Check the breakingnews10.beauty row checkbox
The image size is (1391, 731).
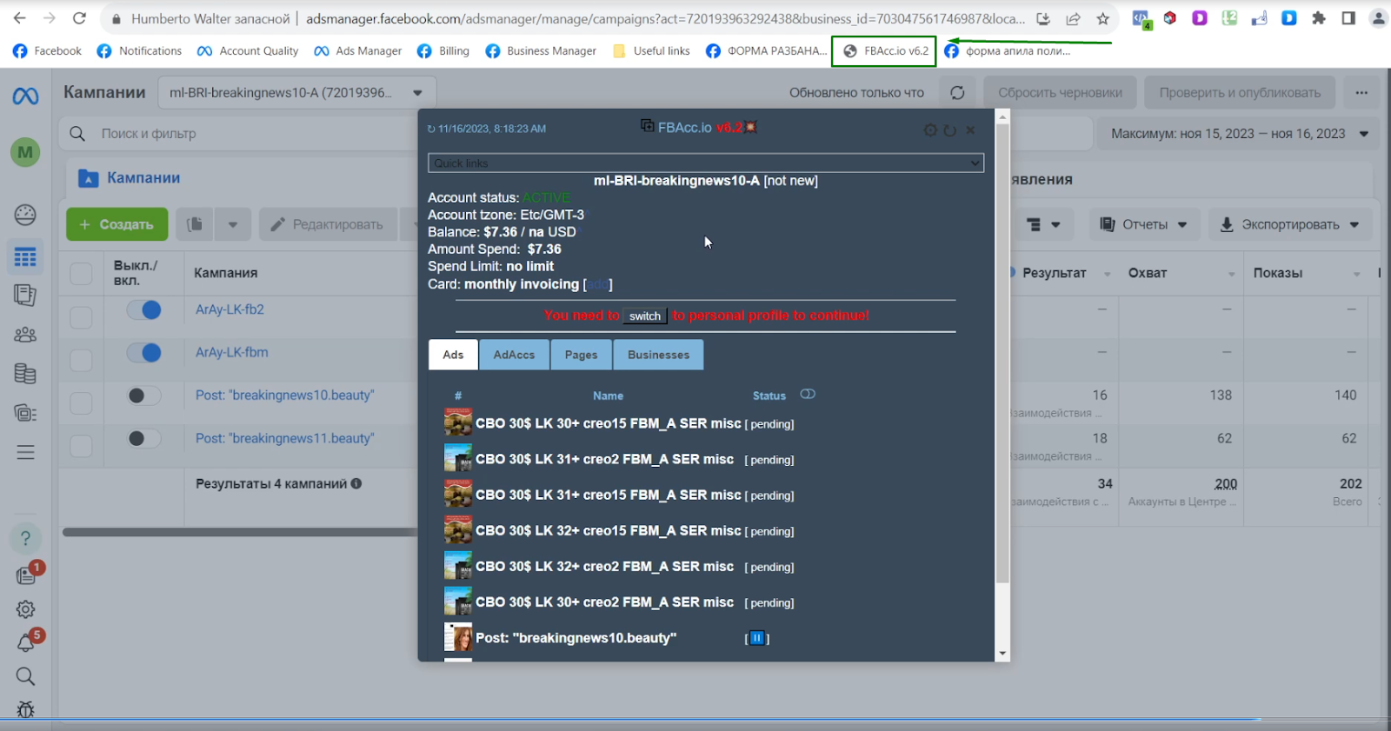(81, 403)
